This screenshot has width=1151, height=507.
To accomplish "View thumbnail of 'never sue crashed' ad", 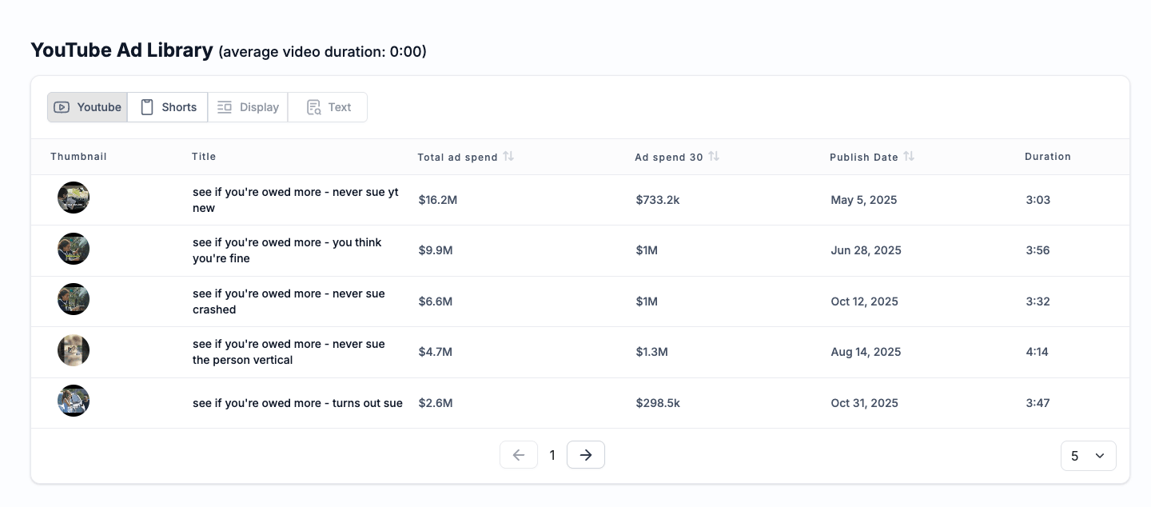I will pos(74,299).
